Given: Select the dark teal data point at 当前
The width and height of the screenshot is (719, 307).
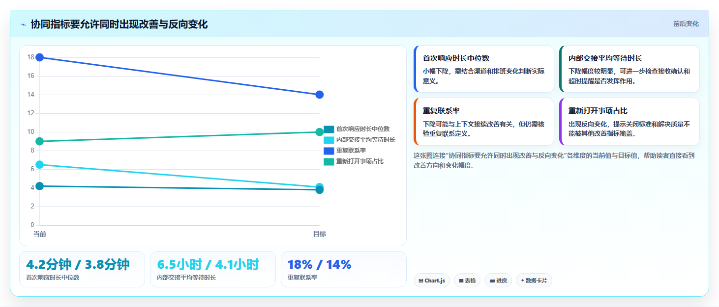Looking at the screenshot, I should click(x=40, y=186).
